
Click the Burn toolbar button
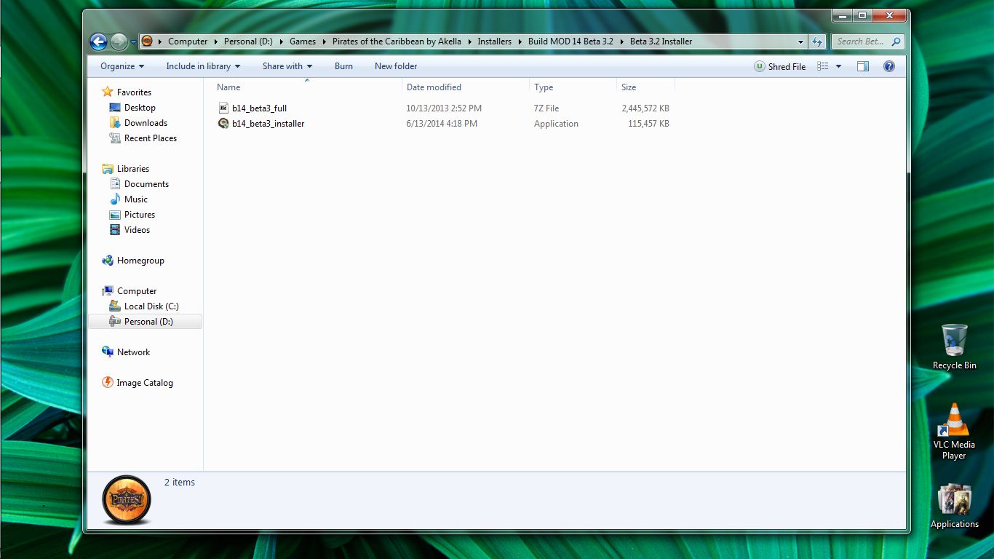[343, 66]
